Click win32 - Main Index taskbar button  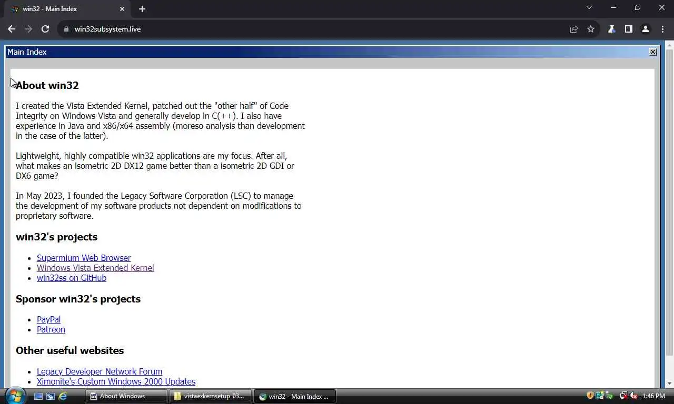tap(295, 396)
